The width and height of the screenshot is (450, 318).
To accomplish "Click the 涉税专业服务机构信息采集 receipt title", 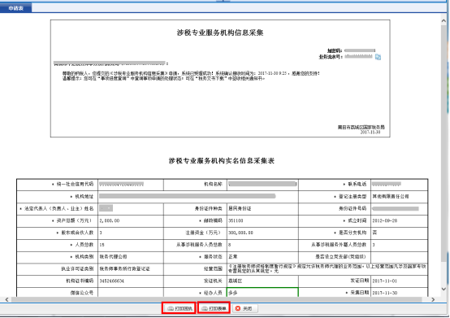I will [x=220, y=33].
